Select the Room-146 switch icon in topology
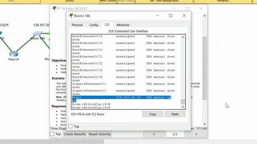This screenshot has height=144, width=257. [x=37, y=34]
